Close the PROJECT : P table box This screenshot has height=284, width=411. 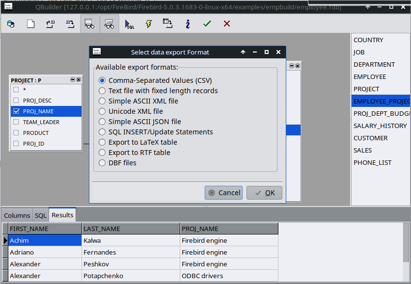pyautogui.click(x=79, y=79)
